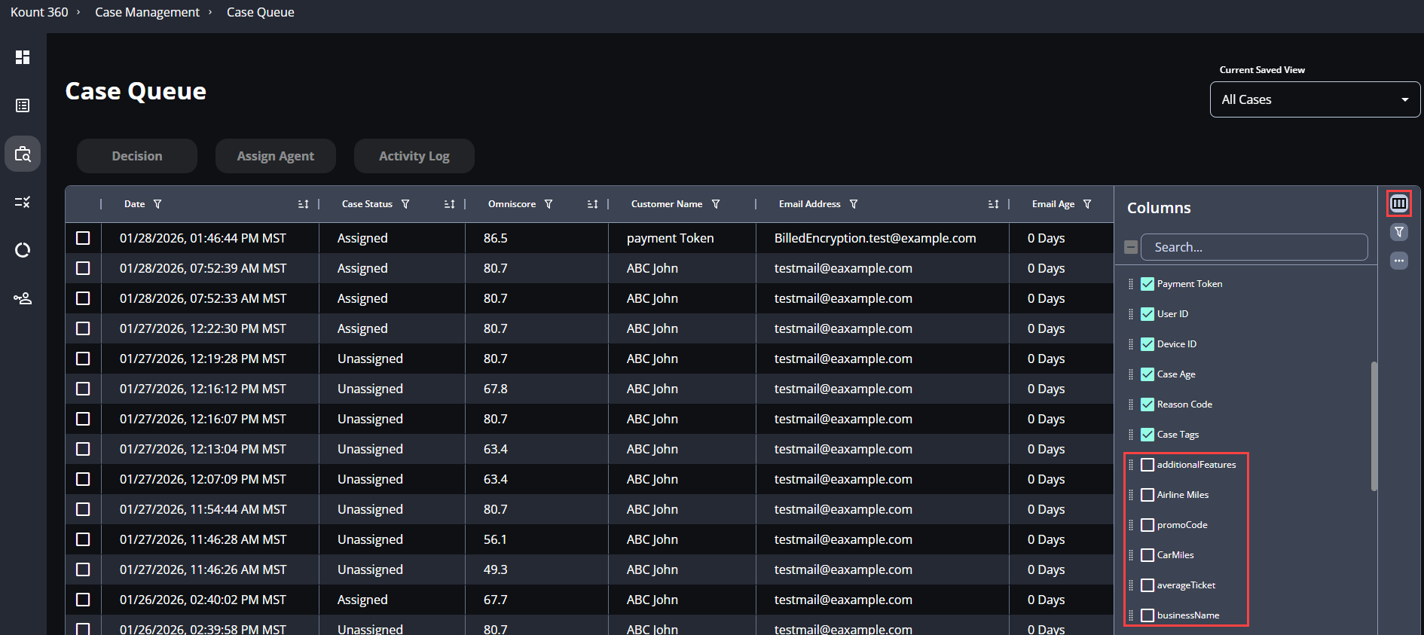This screenshot has width=1424, height=635.
Task: Filter the Omniscore column
Action: (549, 204)
